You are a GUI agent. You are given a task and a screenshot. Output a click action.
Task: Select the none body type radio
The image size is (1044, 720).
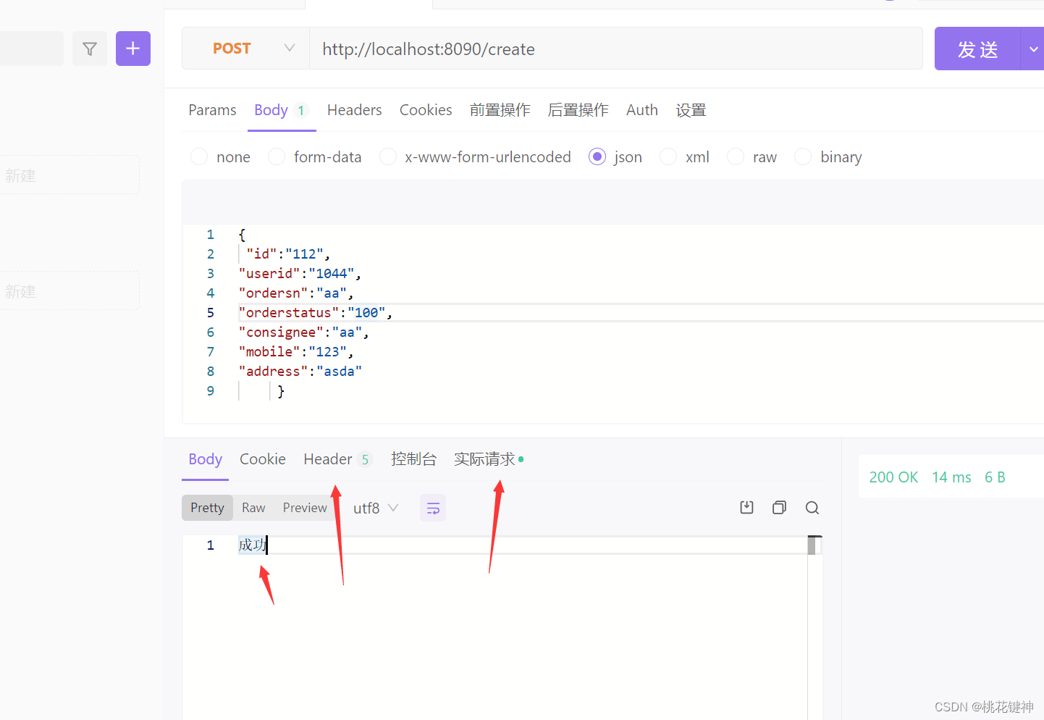pos(199,157)
